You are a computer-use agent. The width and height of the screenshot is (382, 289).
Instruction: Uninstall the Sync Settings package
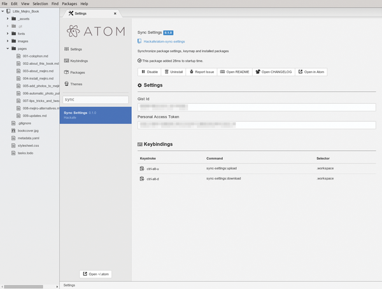pos(173,72)
